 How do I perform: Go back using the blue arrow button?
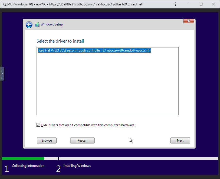[29, 25]
